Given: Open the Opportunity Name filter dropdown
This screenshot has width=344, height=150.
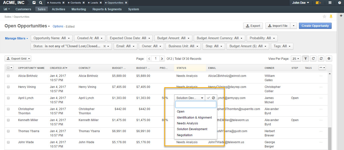Looking at the screenshot, I should coord(52,38).
